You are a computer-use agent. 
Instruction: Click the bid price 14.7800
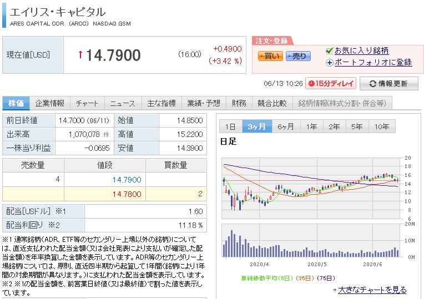point(127,194)
